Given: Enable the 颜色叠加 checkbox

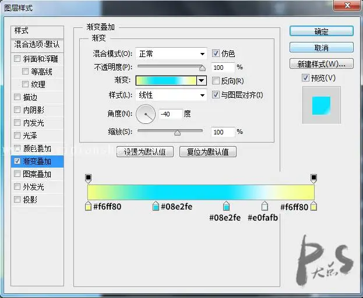Looking at the screenshot, I should click(x=17, y=148).
